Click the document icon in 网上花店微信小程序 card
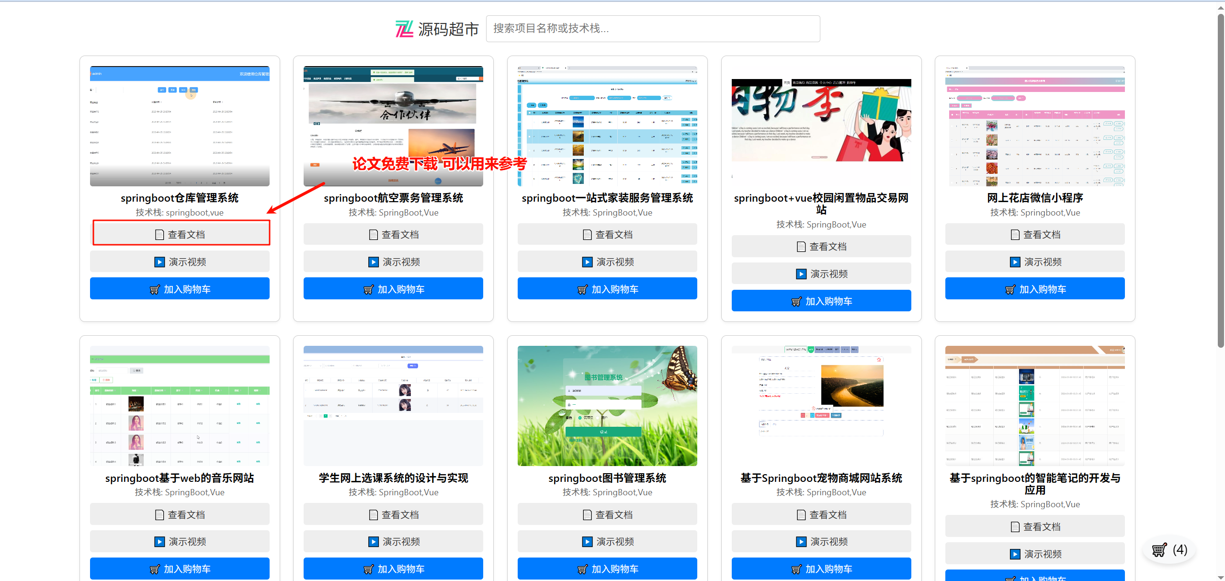 [x=1015, y=235]
